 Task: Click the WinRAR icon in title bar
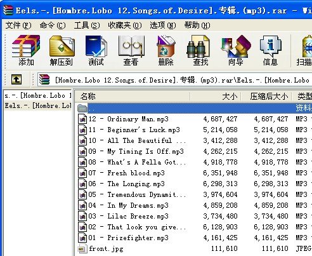pos(8,10)
